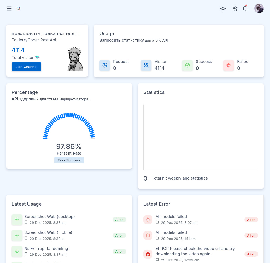This screenshot has height=263, width=270.
Task: Click the empty Statistics chart area
Action: (x=201, y=137)
